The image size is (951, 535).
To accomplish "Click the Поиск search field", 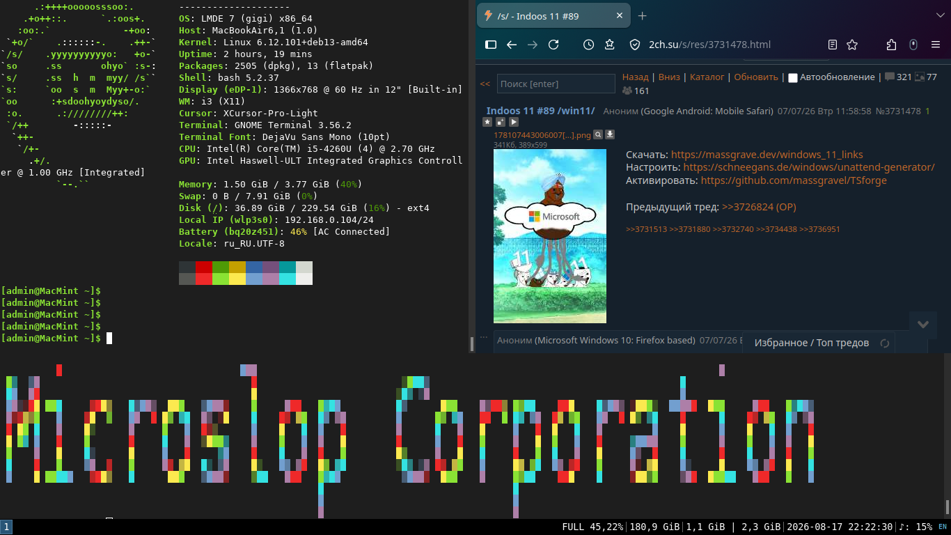I will (556, 84).
